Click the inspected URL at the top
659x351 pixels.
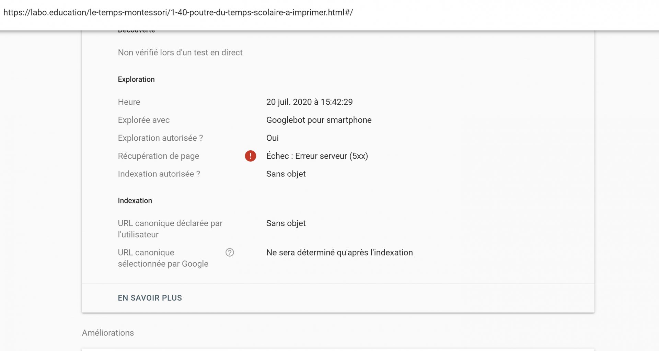[178, 12]
